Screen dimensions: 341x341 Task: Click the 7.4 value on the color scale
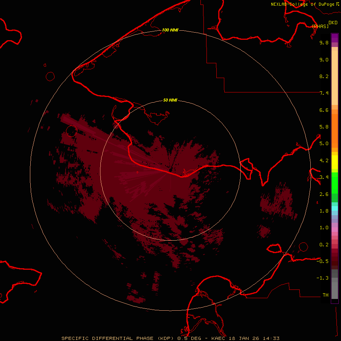324,93
